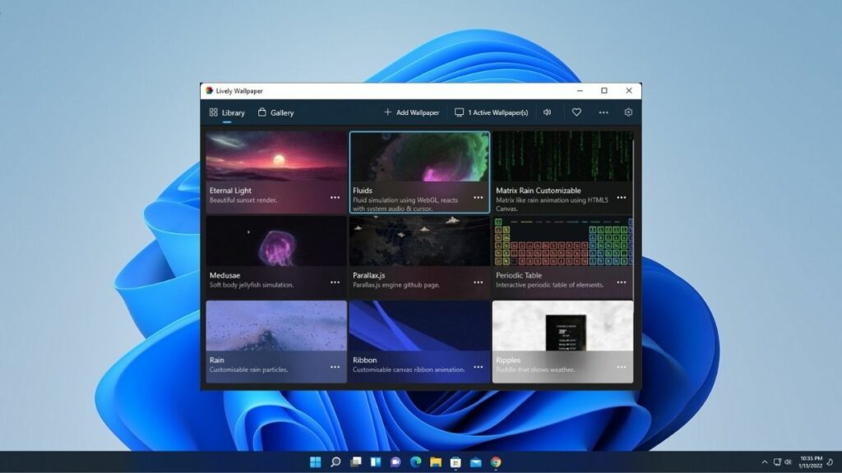Select the Fluids wallpaper thumbnail
Viewport: 842px width, 473px height.
coord(419,157)
